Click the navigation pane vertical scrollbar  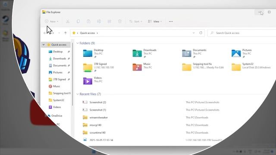72,74
